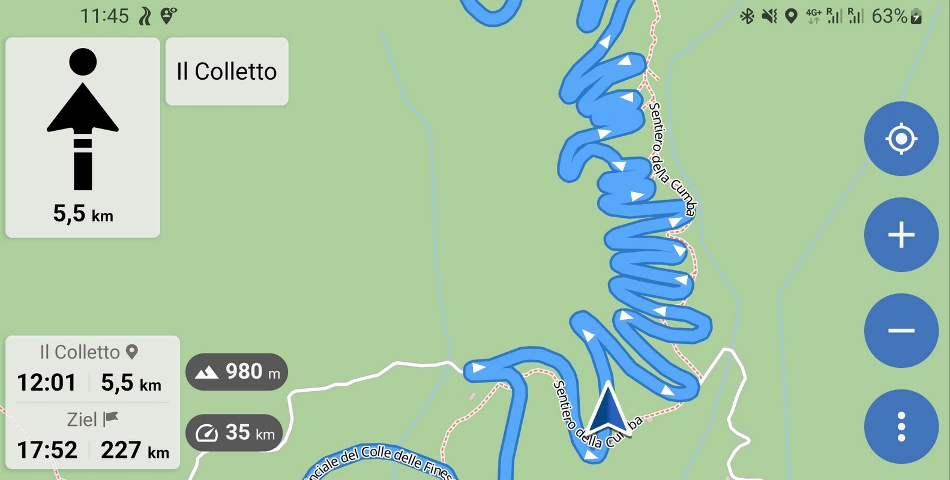Zoom in with the plus button

[901, 235]
